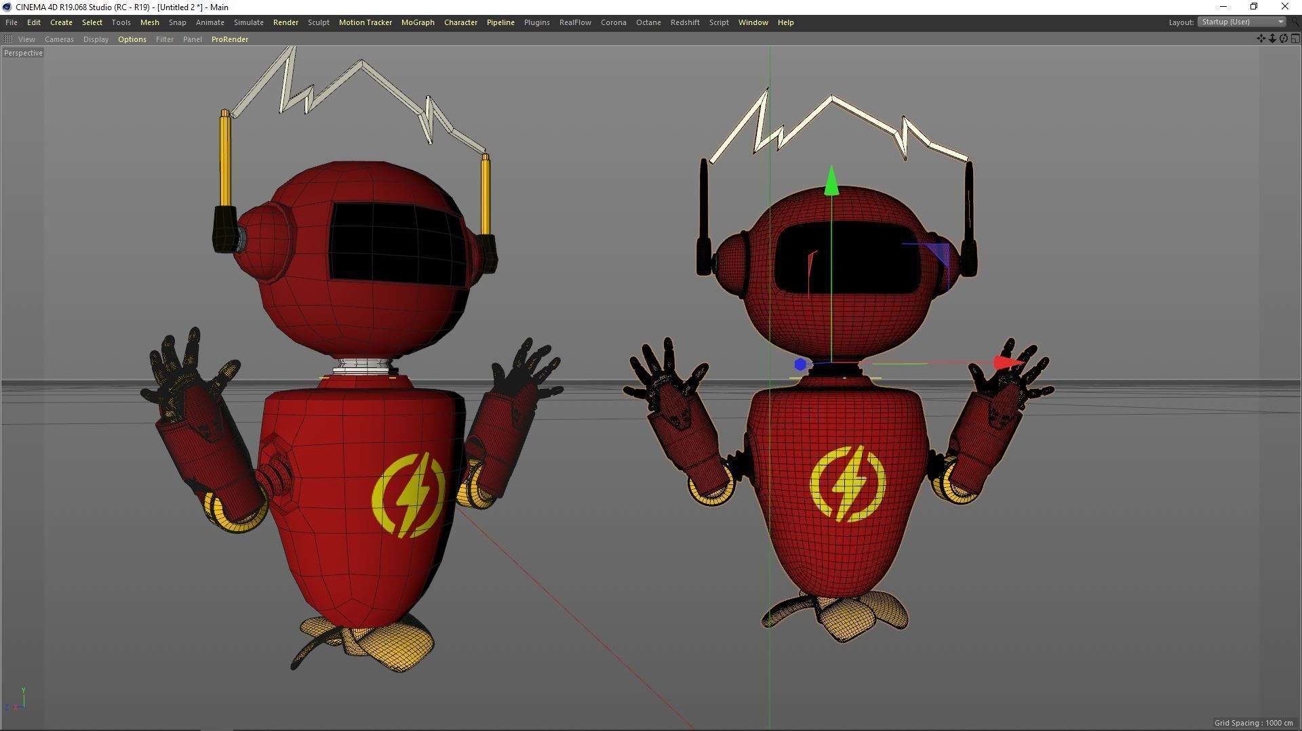Toggle the active view maximize icon
Screen dimensions: 1302x731
coord(1295,39)
